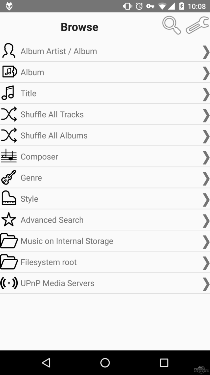Click the star icon beside Advanced Search
Image resolution: width=210 pixels, height=375 pixels.
9,219
